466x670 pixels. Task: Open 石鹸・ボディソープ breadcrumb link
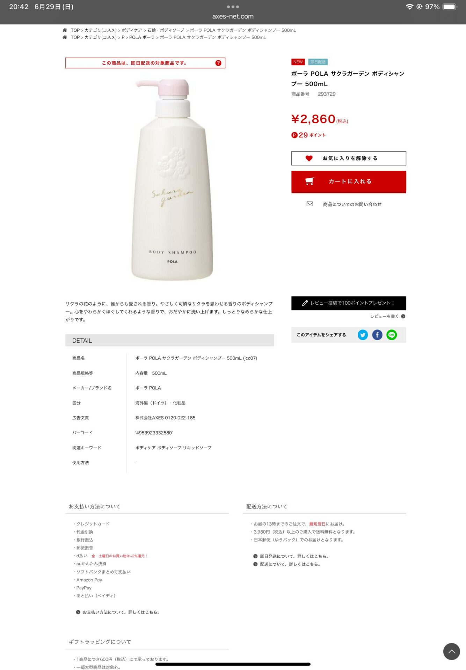click(166, 30)
